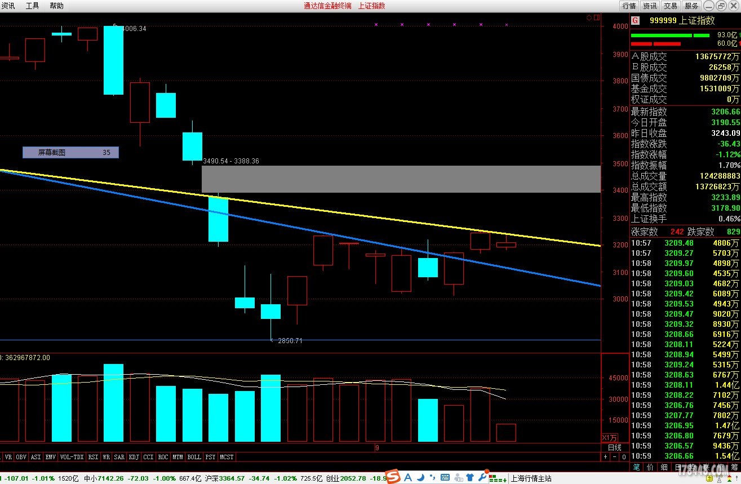Click the 资讯 button next to 行情

pyautogui.click(x=650, y=6)
